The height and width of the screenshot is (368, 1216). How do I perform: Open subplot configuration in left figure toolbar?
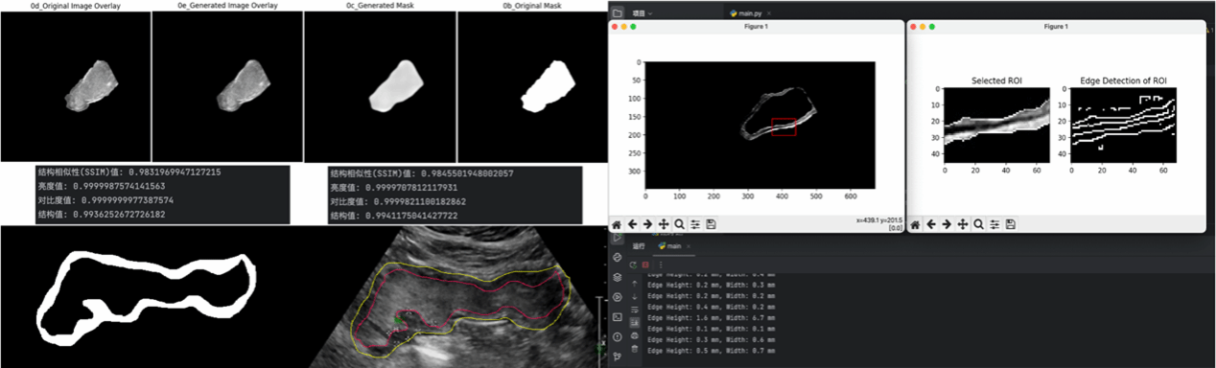coord(695,224)
